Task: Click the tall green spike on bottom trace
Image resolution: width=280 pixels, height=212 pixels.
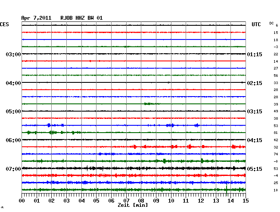Action: pyautogui.click(x=227, y=190)
